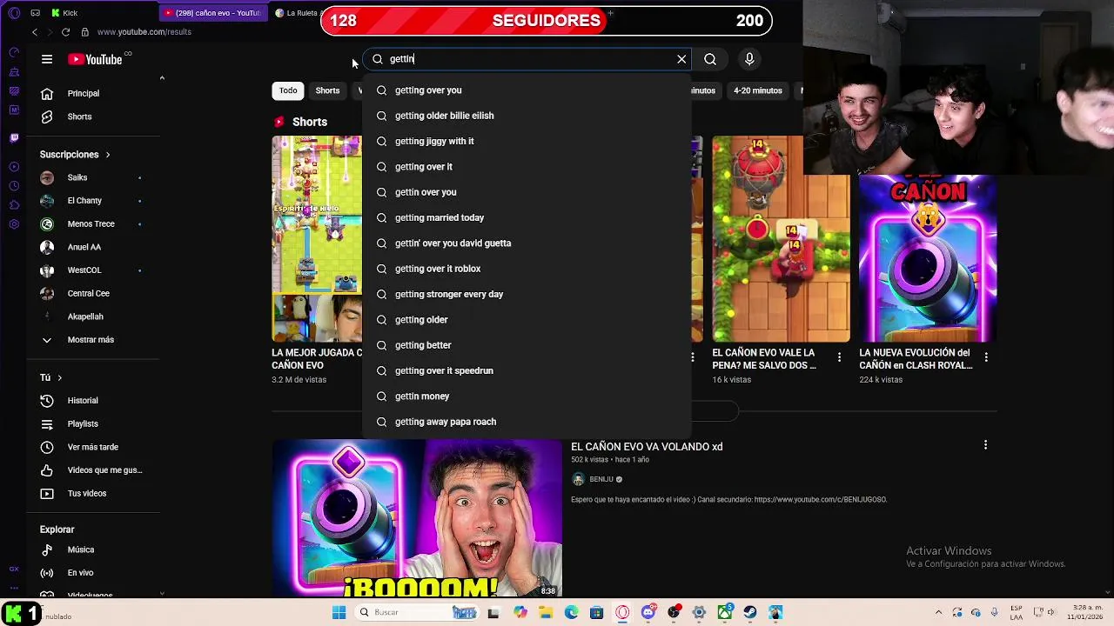The width and height of the screenshot is (1114, 626).
Task: Open Ver más tarde list
Action: coord(92,447)
